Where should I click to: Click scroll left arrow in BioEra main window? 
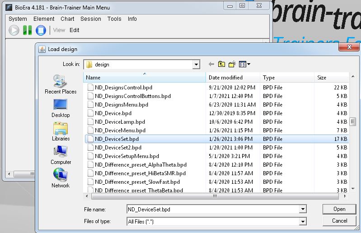pyautogui.click(x=9, y=174)
